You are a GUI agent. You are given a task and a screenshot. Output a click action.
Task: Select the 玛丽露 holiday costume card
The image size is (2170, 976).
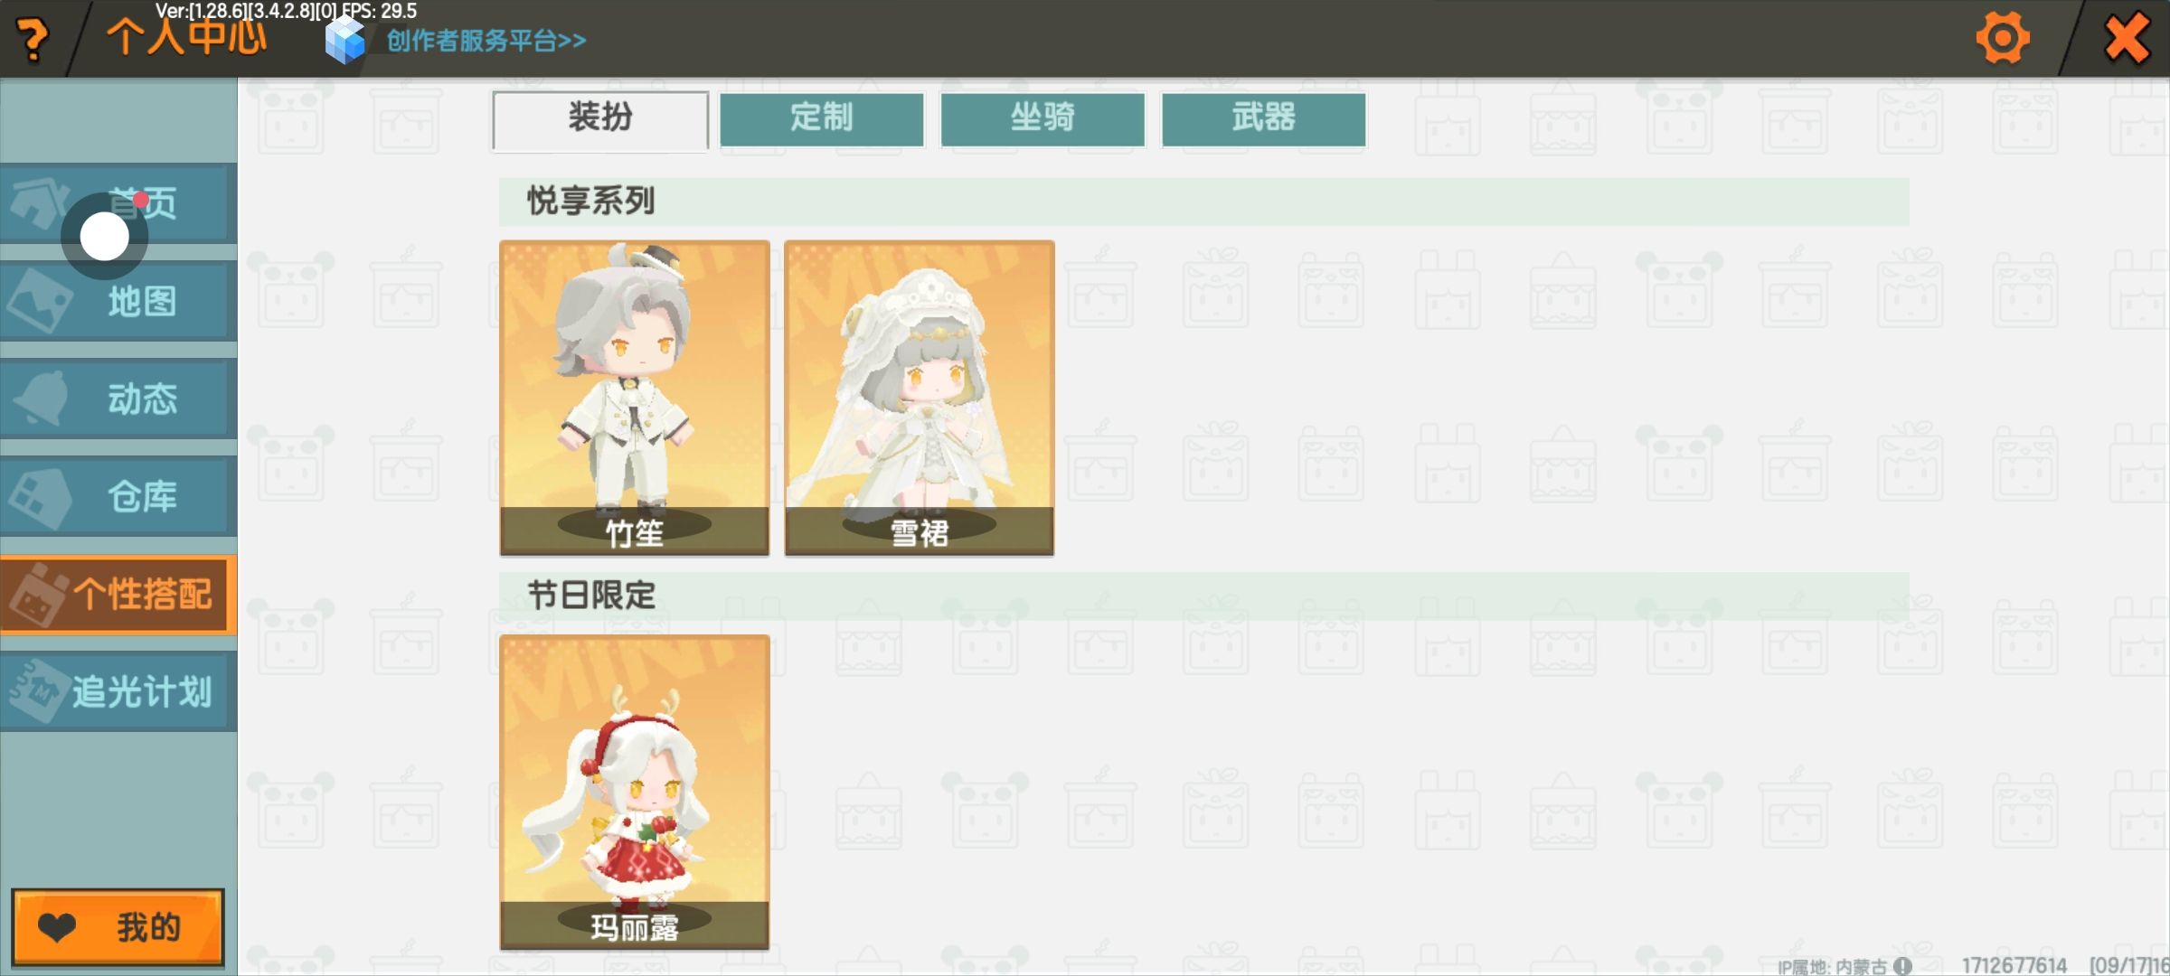(x=635, y=792)
